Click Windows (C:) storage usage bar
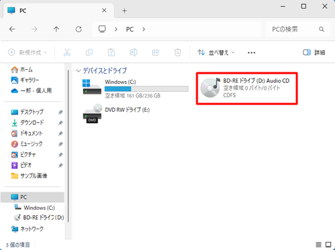The height and width of the screenshot is (250, 335). [x=146, y=88]
